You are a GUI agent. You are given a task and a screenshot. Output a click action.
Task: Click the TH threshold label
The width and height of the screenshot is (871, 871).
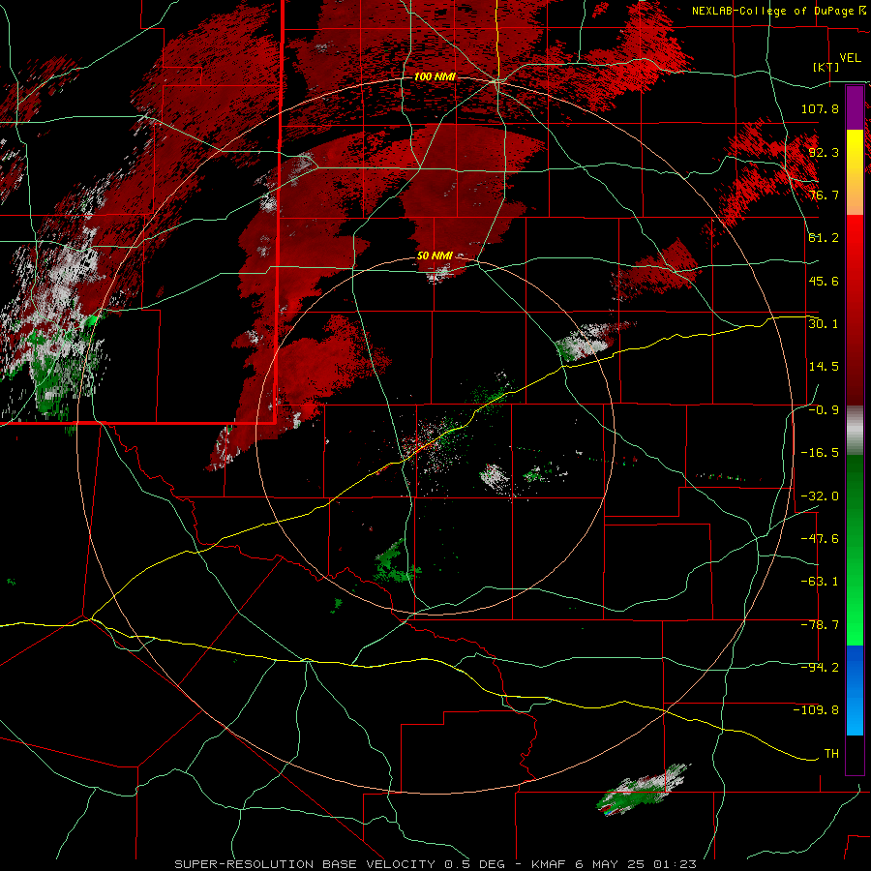click(x=831, y=754)
